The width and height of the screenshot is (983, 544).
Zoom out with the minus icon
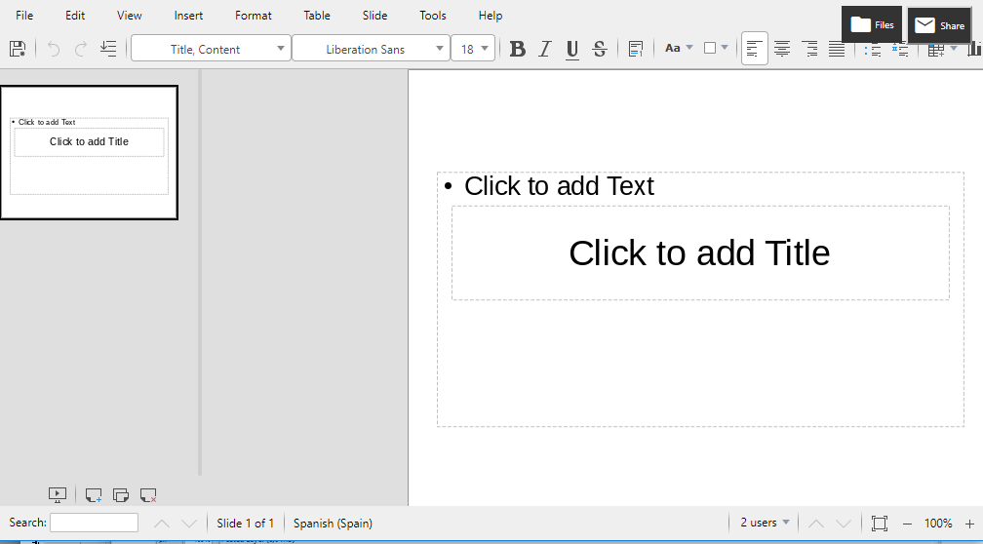(x=907, y=524)
